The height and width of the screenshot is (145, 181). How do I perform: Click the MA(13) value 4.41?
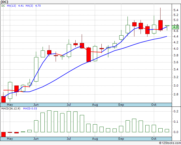click(x=21, y=6)
